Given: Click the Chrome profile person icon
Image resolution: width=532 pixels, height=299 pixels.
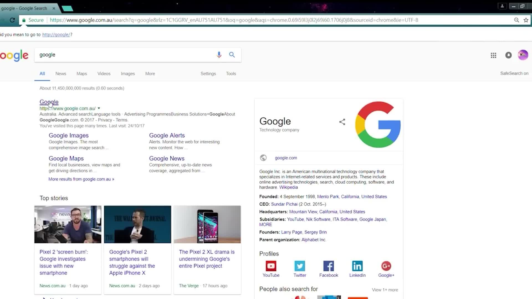Looking at the screenshot, I should pos(502,6).
